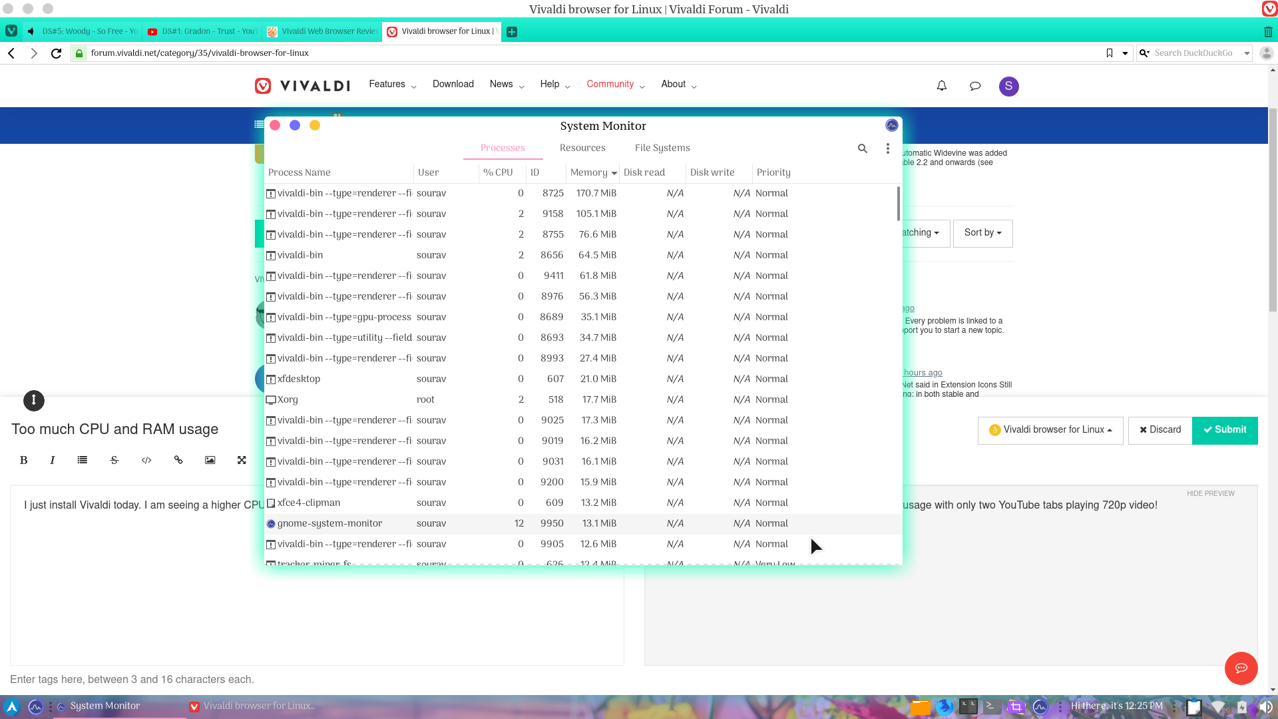Reload the current Vivaldi forum page
Viewport: 1278px width, 719px height.
click(57, 53)
